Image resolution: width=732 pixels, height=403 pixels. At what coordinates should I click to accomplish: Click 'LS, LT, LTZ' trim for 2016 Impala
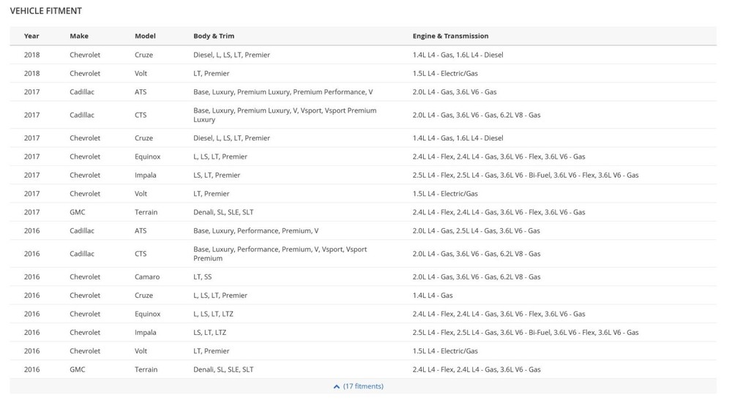coord(209,333)
